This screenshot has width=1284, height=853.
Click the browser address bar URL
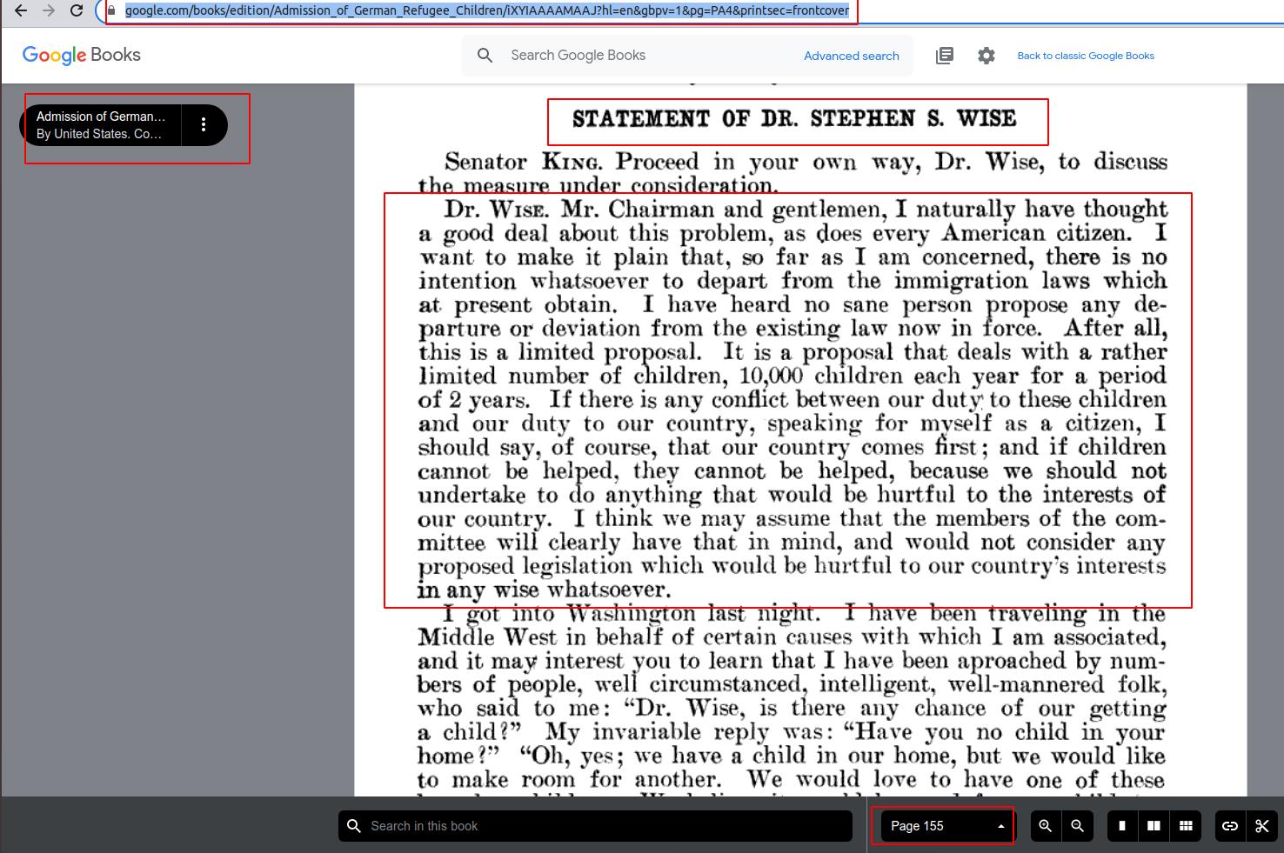click(487, 10)
